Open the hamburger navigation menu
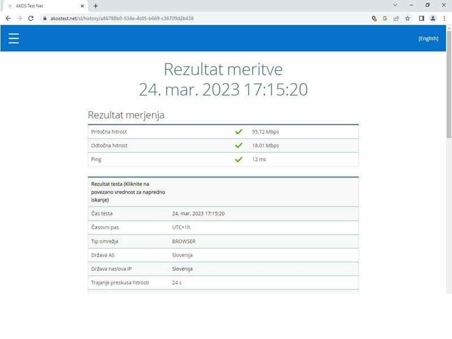Viewport: 452px width, 339px height. pyautogui.click(x=14, y=38)
